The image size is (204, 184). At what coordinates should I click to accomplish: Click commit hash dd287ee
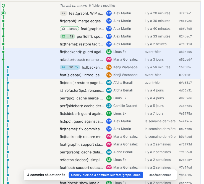tap(185, 98)
